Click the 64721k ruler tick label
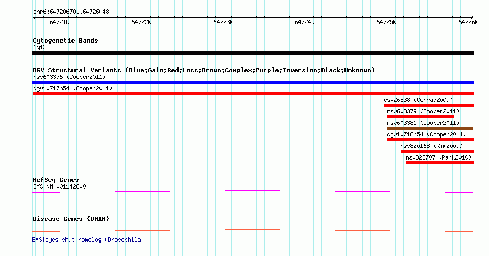 click(x=59, y=22)
